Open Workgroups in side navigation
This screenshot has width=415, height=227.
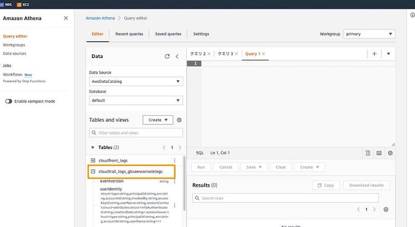coord(14,45)
